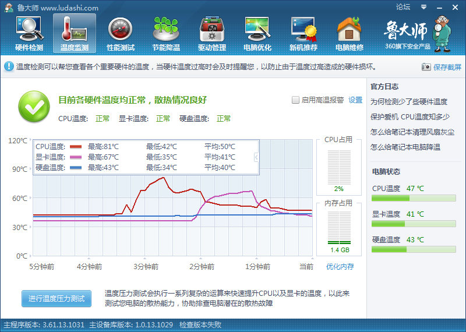Click the 3分钟前 timeline marker
The width and height of the screenshot is (466, 332).
pyautogui.click(x=146, y=266)
